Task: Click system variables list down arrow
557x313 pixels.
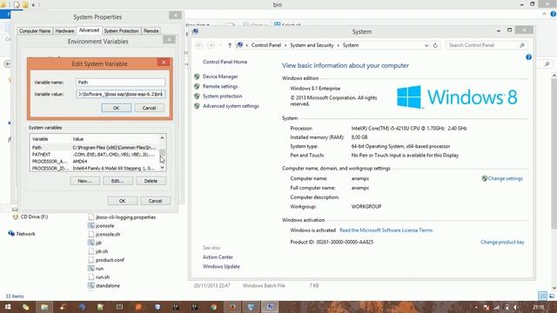Action: [163, 168]
